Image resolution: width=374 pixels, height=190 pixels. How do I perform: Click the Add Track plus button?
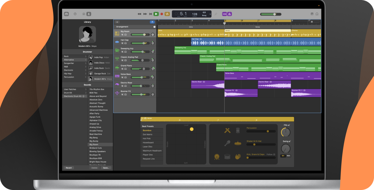[x=117, y=22]
